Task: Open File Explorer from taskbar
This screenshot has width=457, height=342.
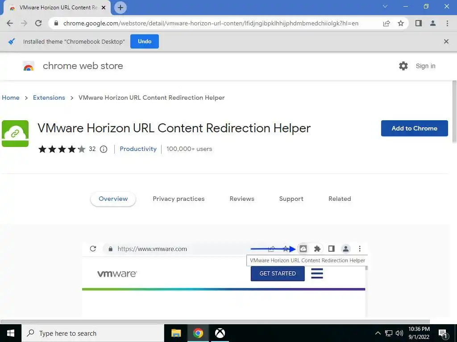Action: click(176, 333)
